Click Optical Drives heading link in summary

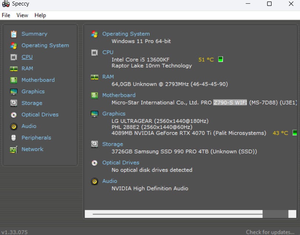click(x=121, y=163)
